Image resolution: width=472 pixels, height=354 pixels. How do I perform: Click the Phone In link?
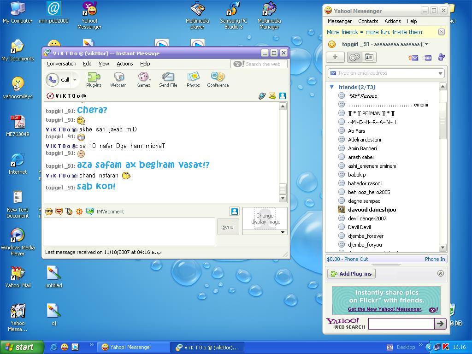click(x=435, y=259)
